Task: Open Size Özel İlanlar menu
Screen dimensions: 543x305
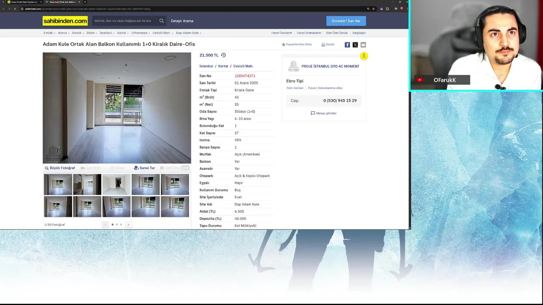Action: 337,33
